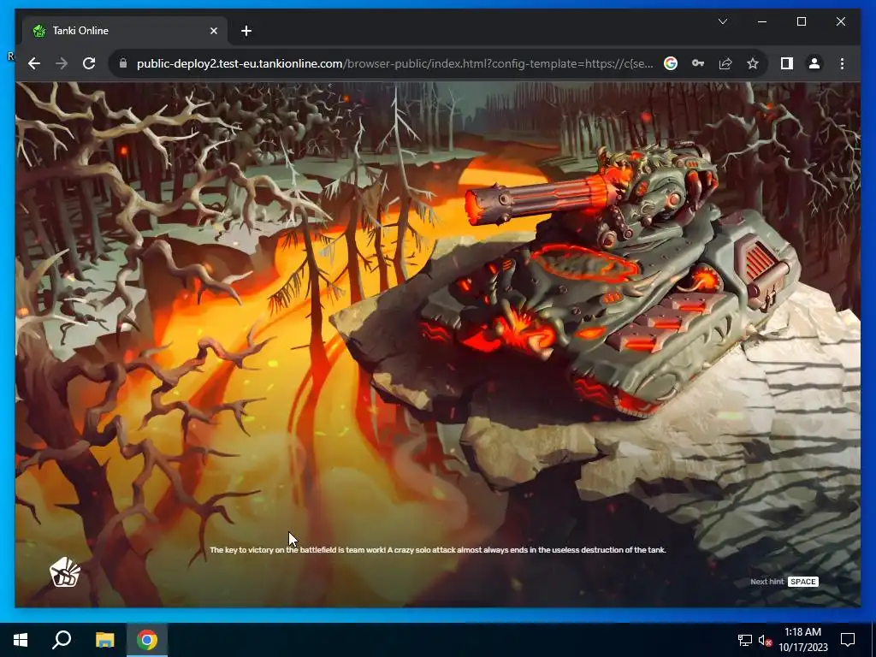876x657 pixels.
Task: Minimize the Chrome window
Action: tap(761, 21)
